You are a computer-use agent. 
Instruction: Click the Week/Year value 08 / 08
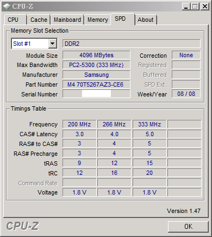click(186, 94)
